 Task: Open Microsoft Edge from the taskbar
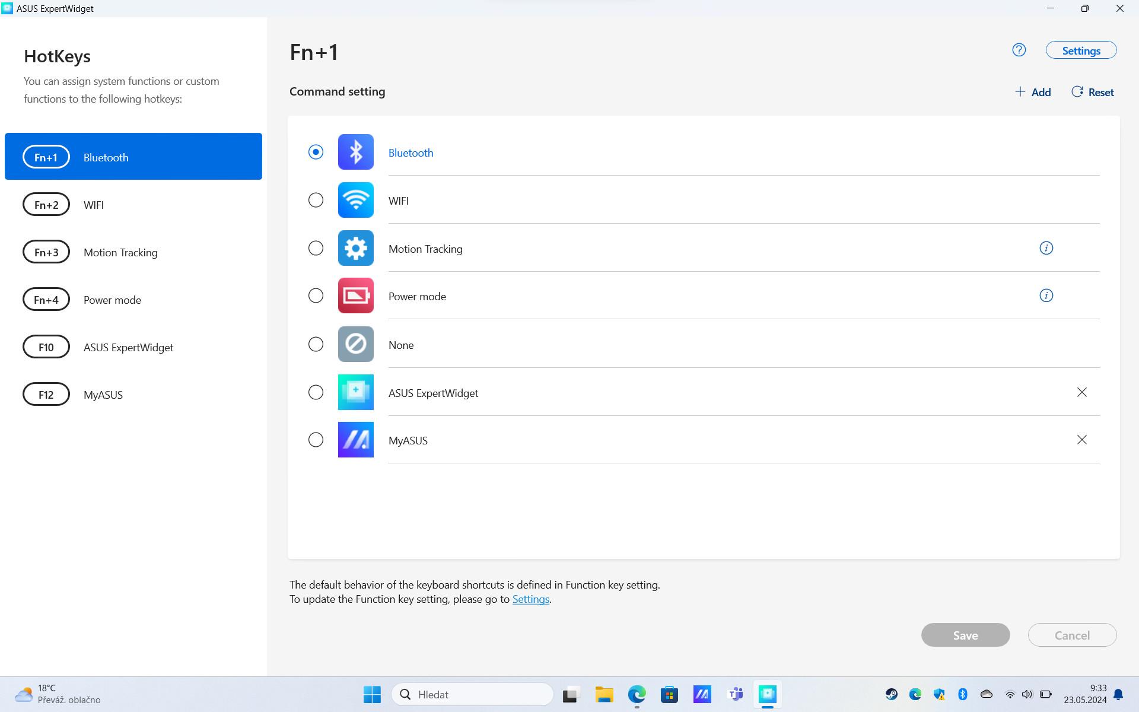tap(637, 694)
